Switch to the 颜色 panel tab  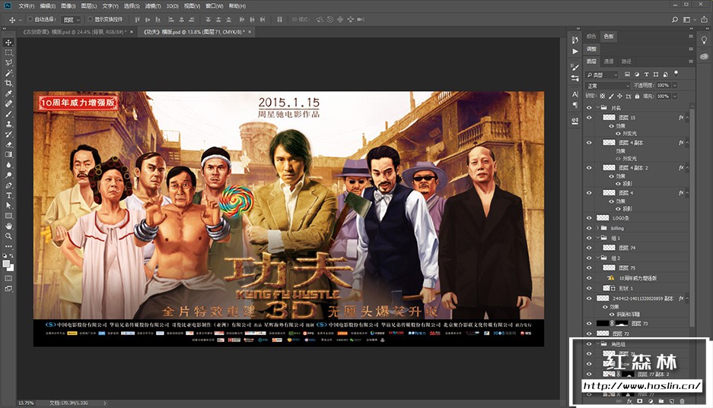[591, 36]
